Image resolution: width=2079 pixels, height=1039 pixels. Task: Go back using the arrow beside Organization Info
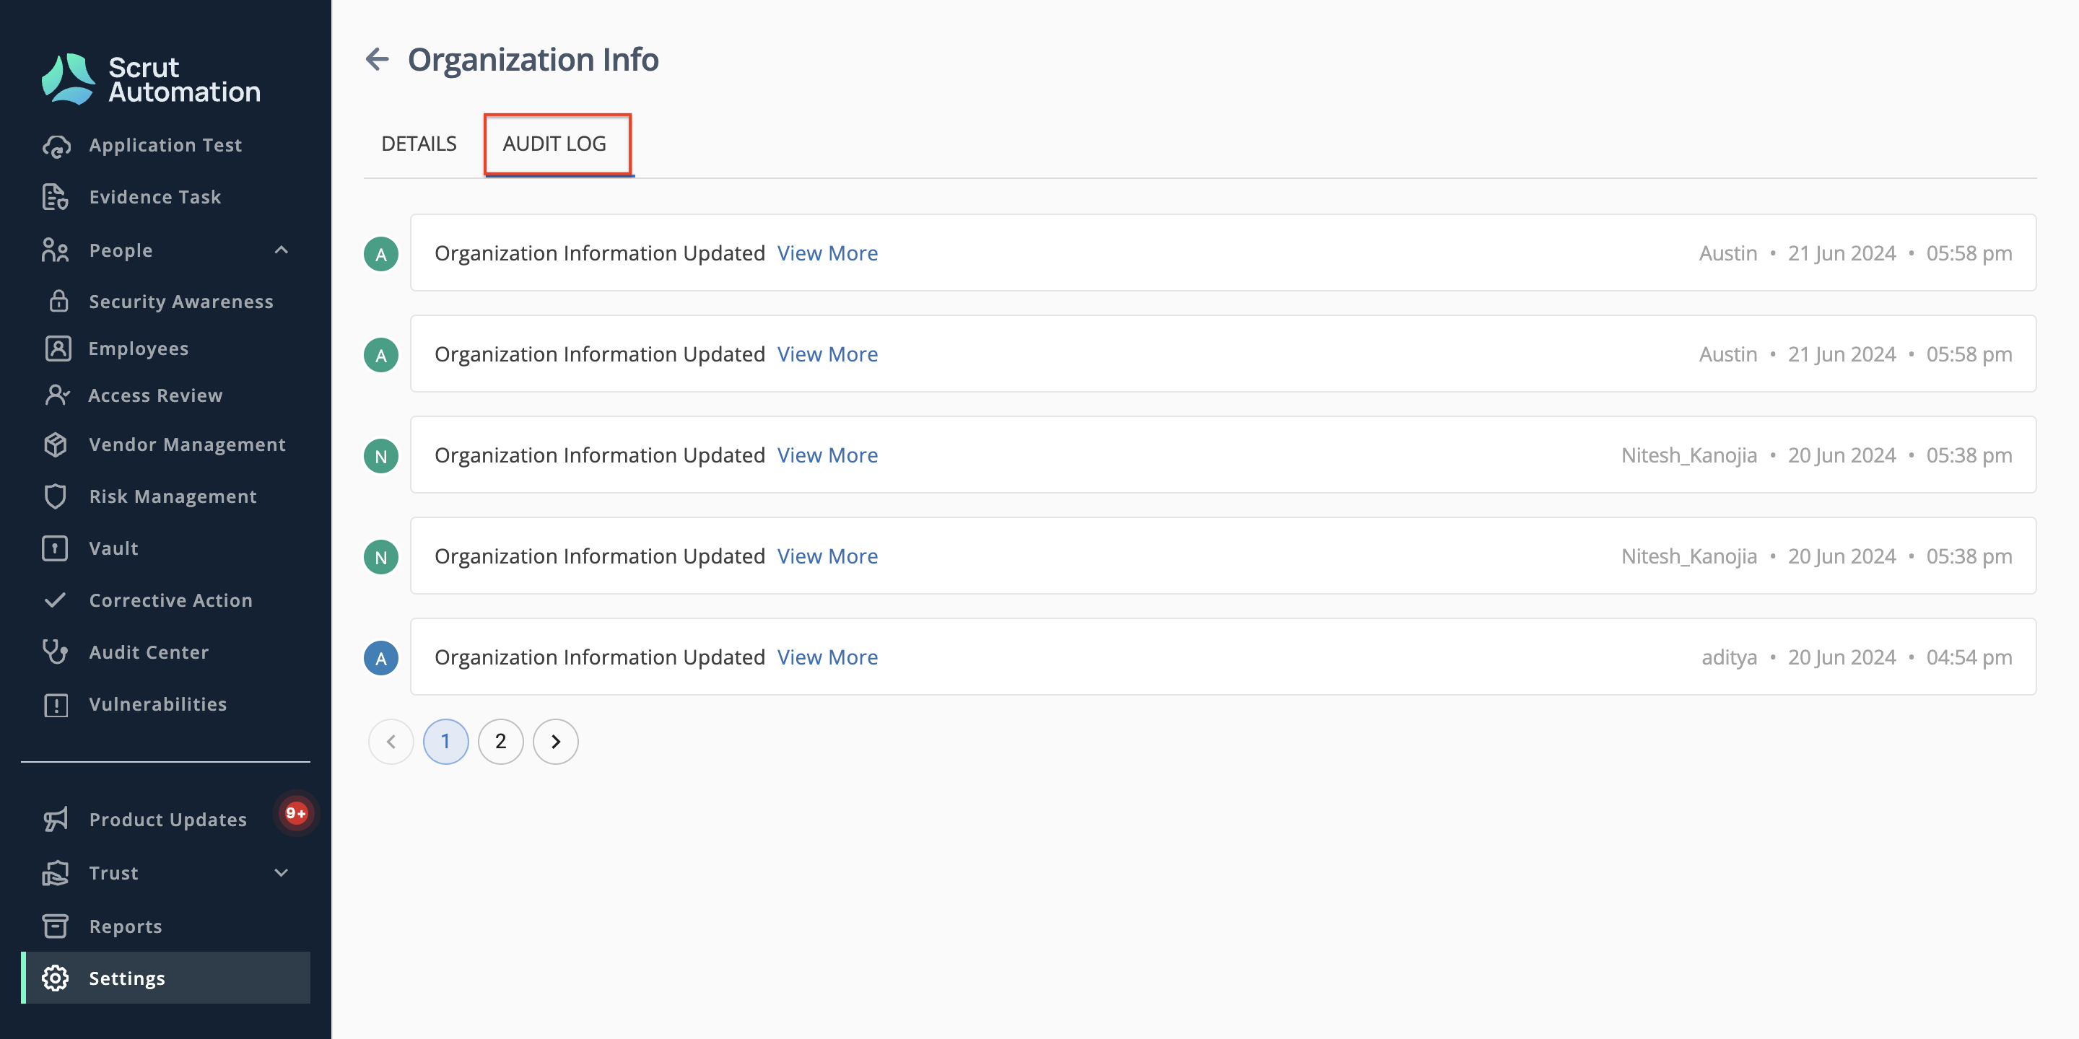click(378, 59)
